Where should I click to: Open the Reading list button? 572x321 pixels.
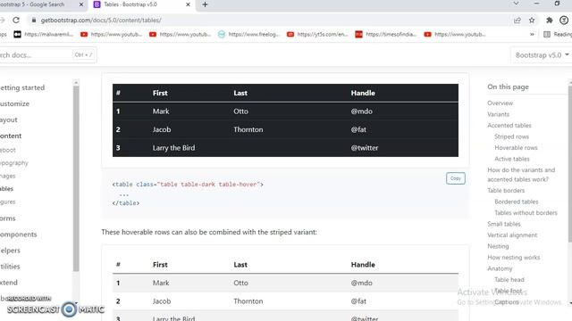[558, 34]
